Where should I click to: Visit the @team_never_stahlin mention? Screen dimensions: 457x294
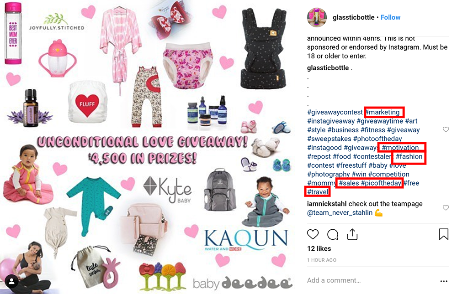pos(340,213)
